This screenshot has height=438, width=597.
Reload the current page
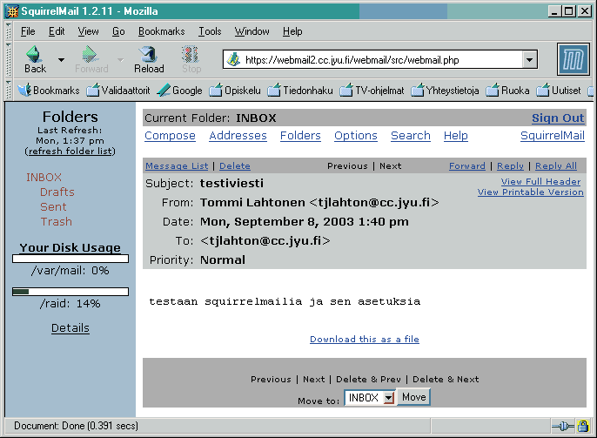click(x=149, y=59)
